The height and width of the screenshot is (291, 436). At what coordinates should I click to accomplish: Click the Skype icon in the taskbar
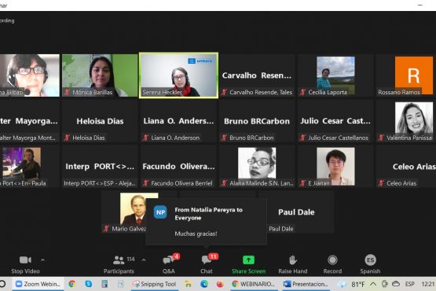[89, 284]
